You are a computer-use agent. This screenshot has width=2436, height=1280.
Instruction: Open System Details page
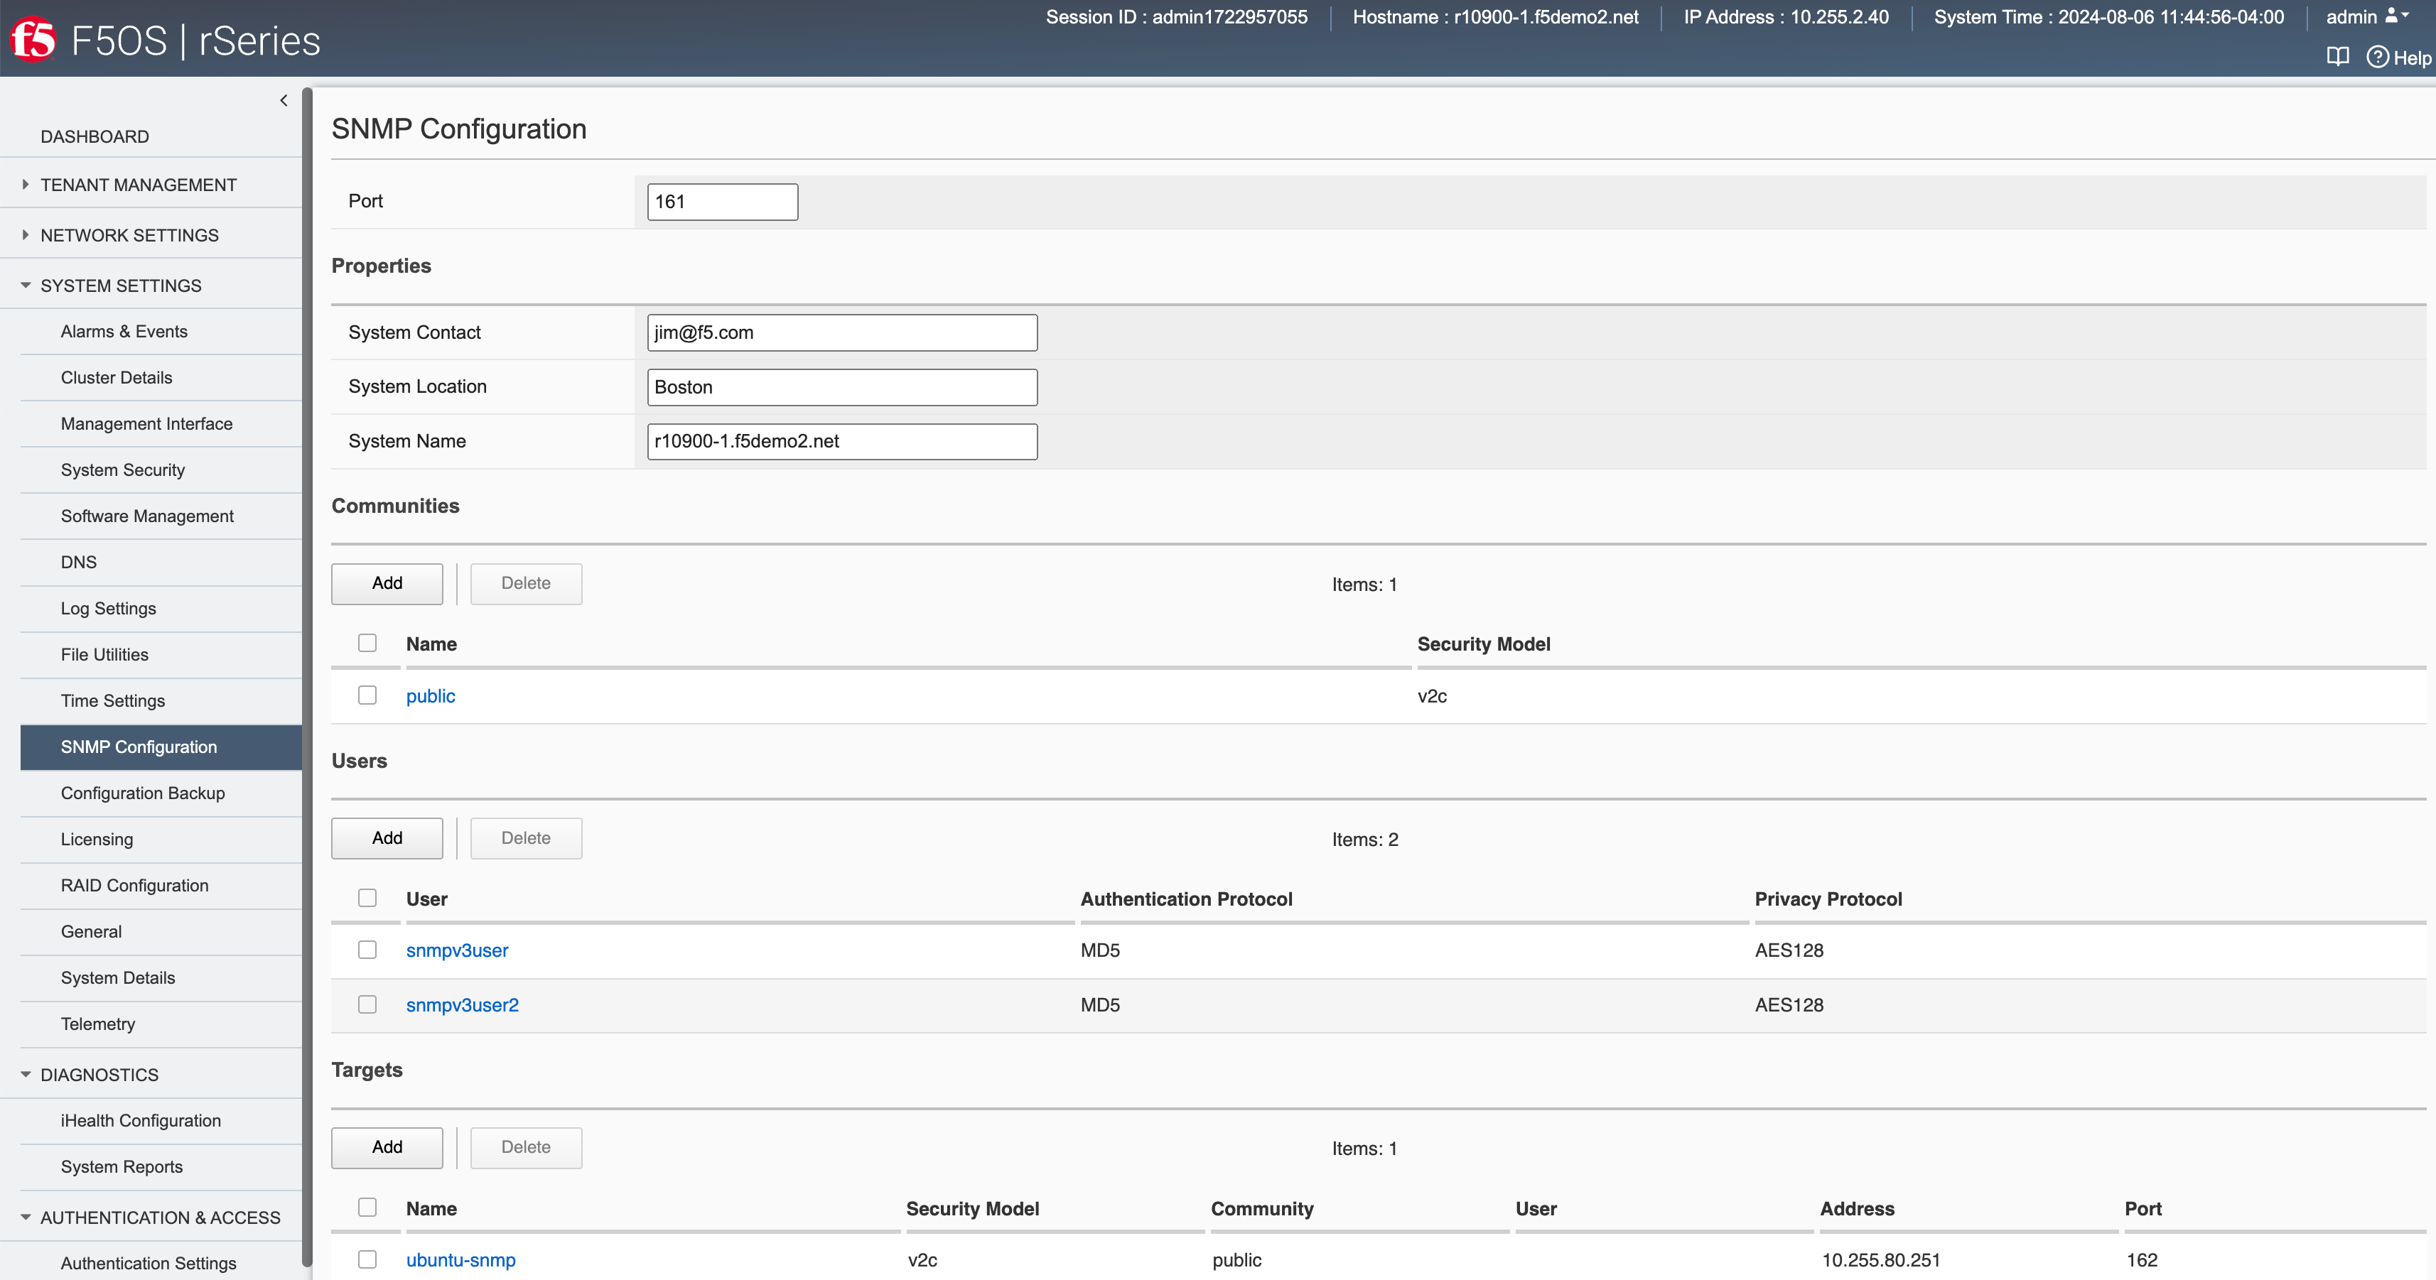(117, 978)
